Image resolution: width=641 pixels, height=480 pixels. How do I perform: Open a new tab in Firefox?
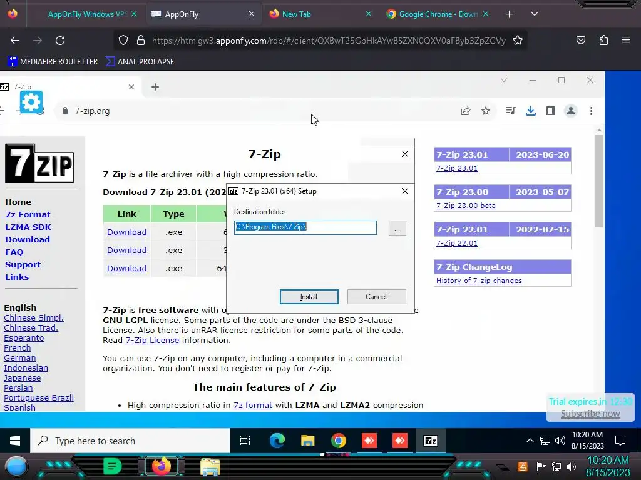click(509, 14)
